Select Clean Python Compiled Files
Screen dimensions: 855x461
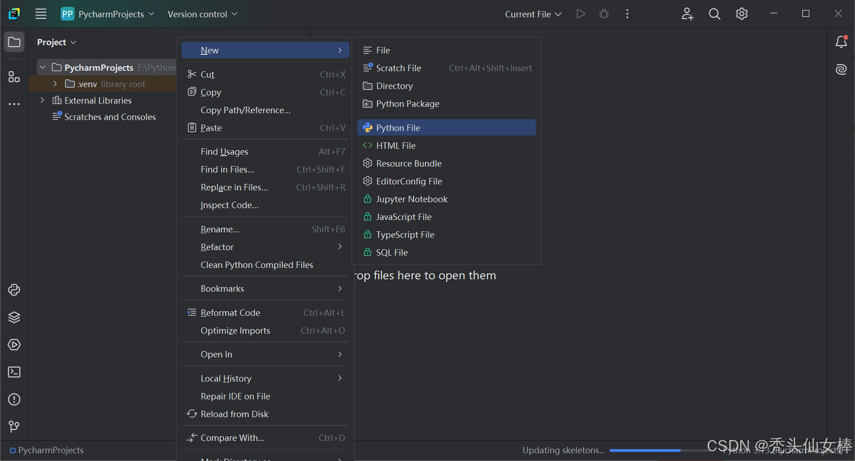point(265,265)
